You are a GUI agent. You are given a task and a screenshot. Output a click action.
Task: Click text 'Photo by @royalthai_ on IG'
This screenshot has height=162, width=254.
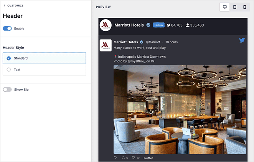click(134, 61)
